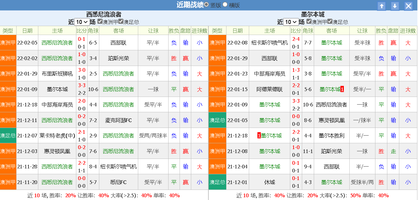Click date 22-01-23 in right table

(237, 74)
